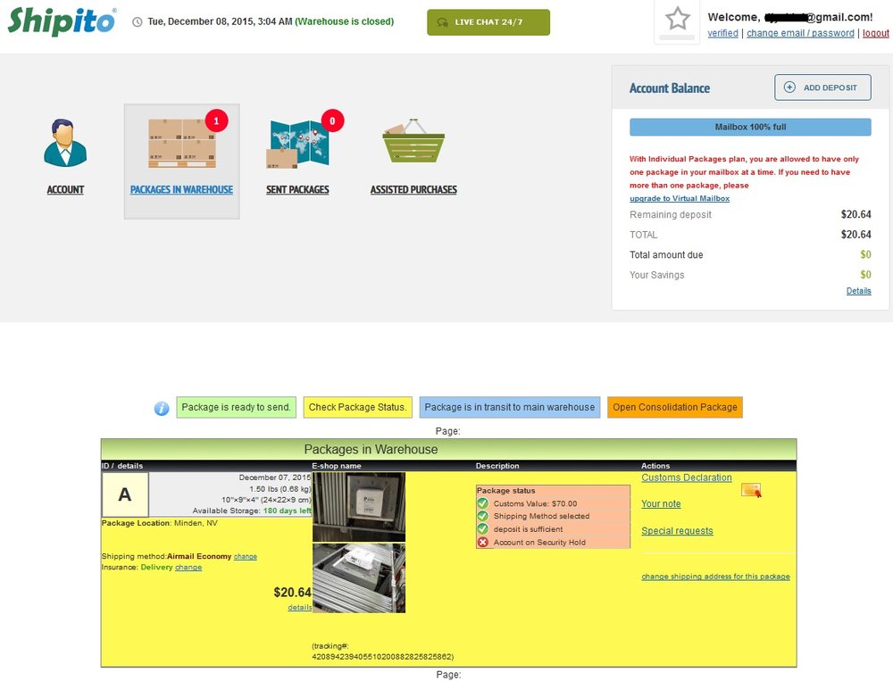Click the logout link

876,33
